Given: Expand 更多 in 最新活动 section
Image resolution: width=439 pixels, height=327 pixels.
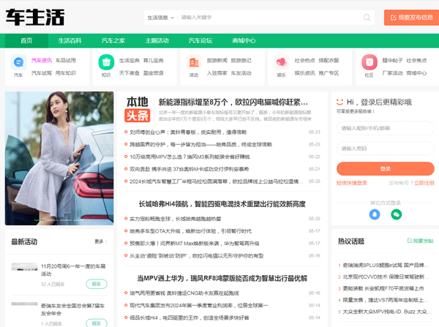Looking at the screenshot, I should 100,241.
